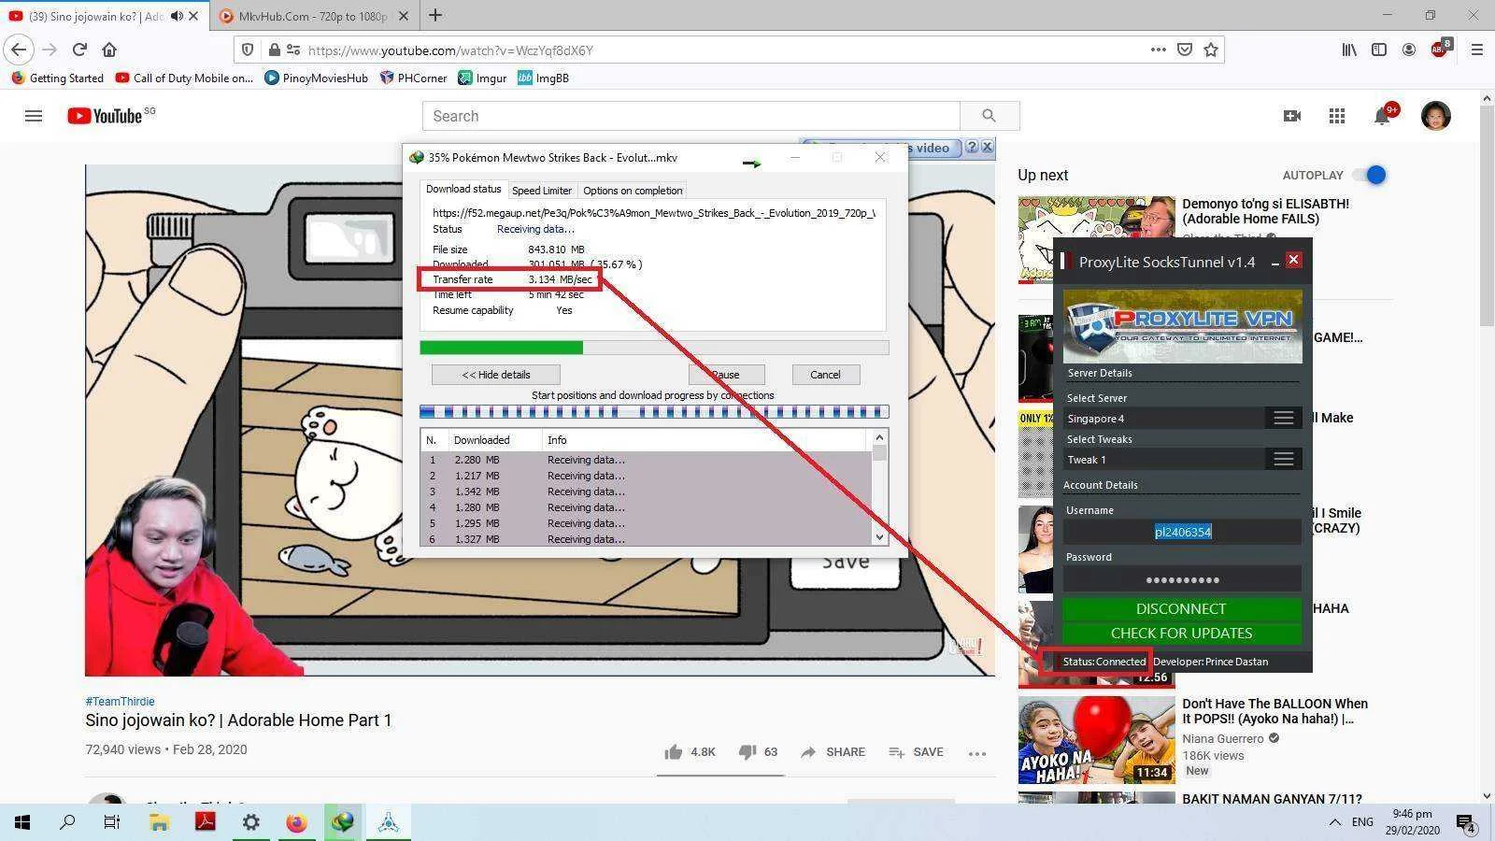Cancel the IDM download
1495x841 pixels.
pos(825,375)
